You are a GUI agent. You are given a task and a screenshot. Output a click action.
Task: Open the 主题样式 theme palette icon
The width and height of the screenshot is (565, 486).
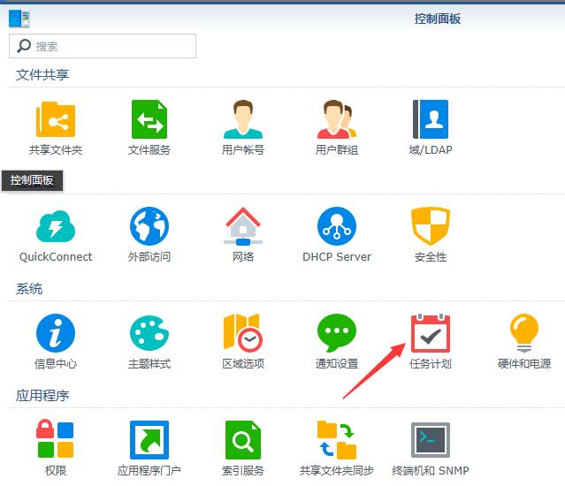pos(149,333)
